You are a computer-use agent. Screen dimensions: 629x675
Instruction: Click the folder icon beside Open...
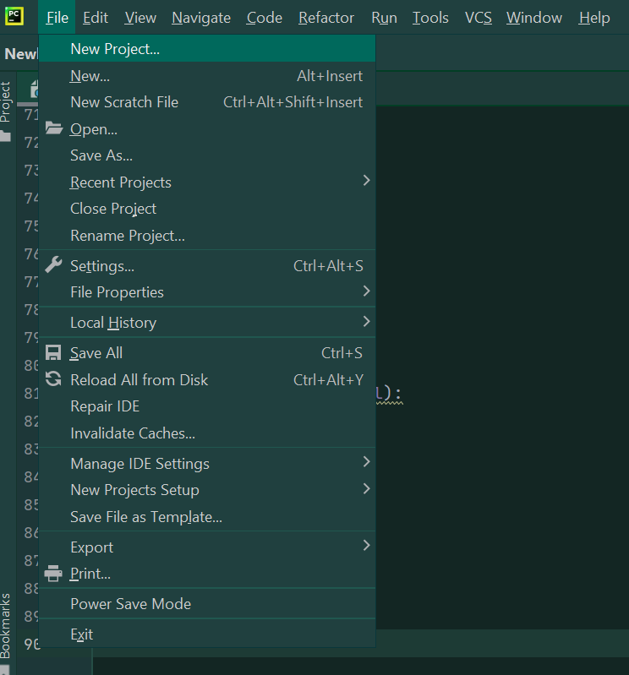click(x=54, y=128)
